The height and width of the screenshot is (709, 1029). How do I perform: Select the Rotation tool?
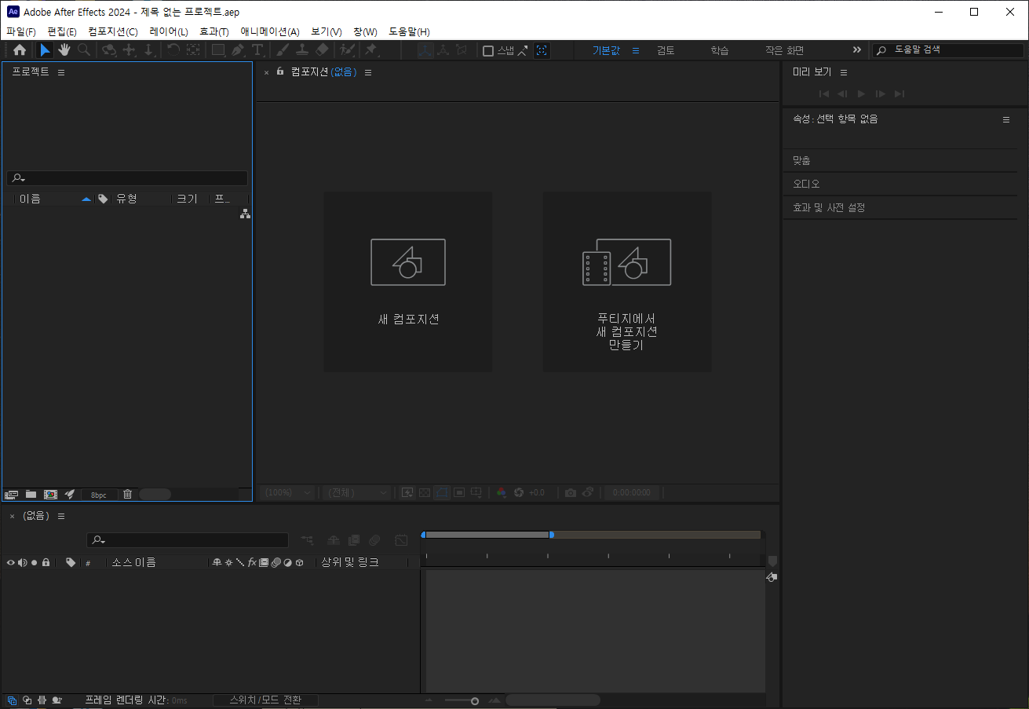173,50
